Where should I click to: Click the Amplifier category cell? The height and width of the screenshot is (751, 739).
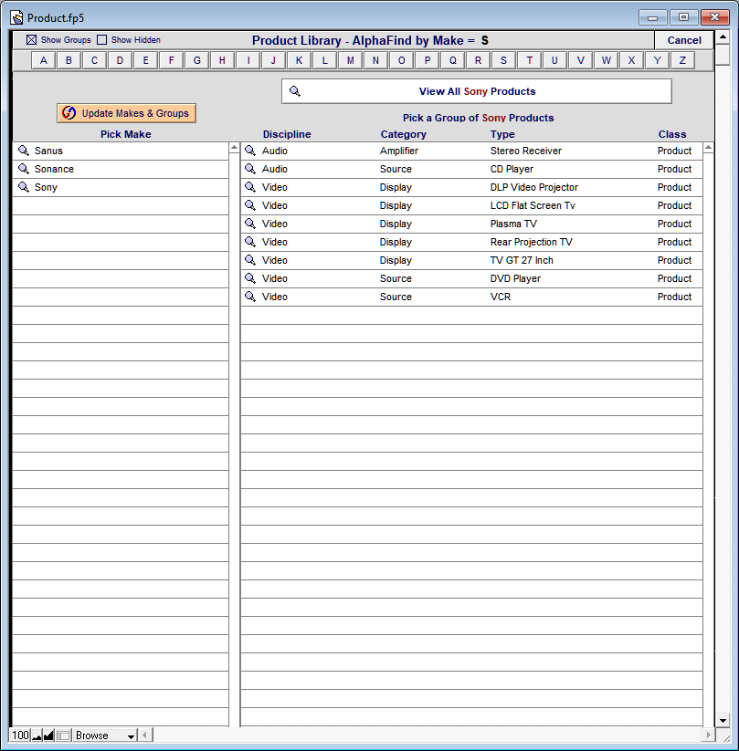pos(399,151)
